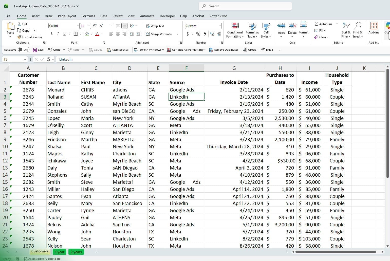The width and height of the screenshot is (390, 261).
Task: Activate the Wrap Text command
Action: 155,26
